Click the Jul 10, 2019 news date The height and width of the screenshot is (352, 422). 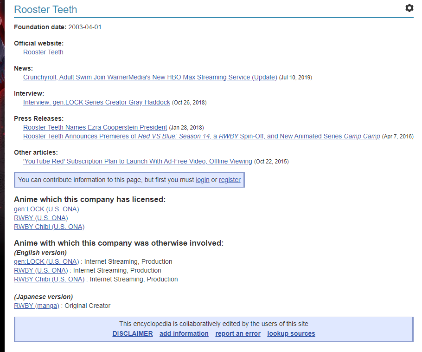point(295,78)
